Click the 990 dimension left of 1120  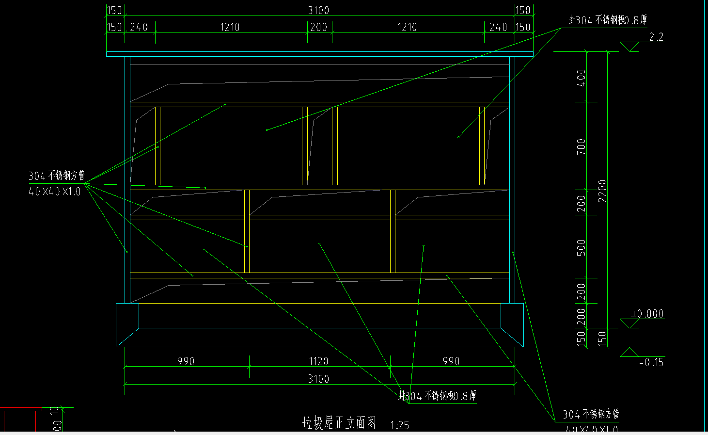(186, 361)
